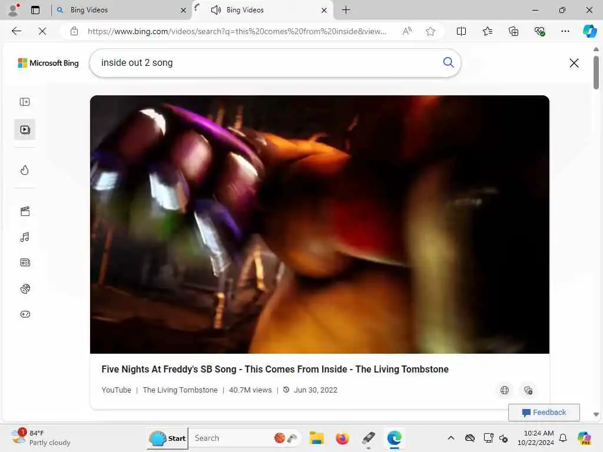
Task: Open File Explorer from taskbar
Action: click(316, 438)
